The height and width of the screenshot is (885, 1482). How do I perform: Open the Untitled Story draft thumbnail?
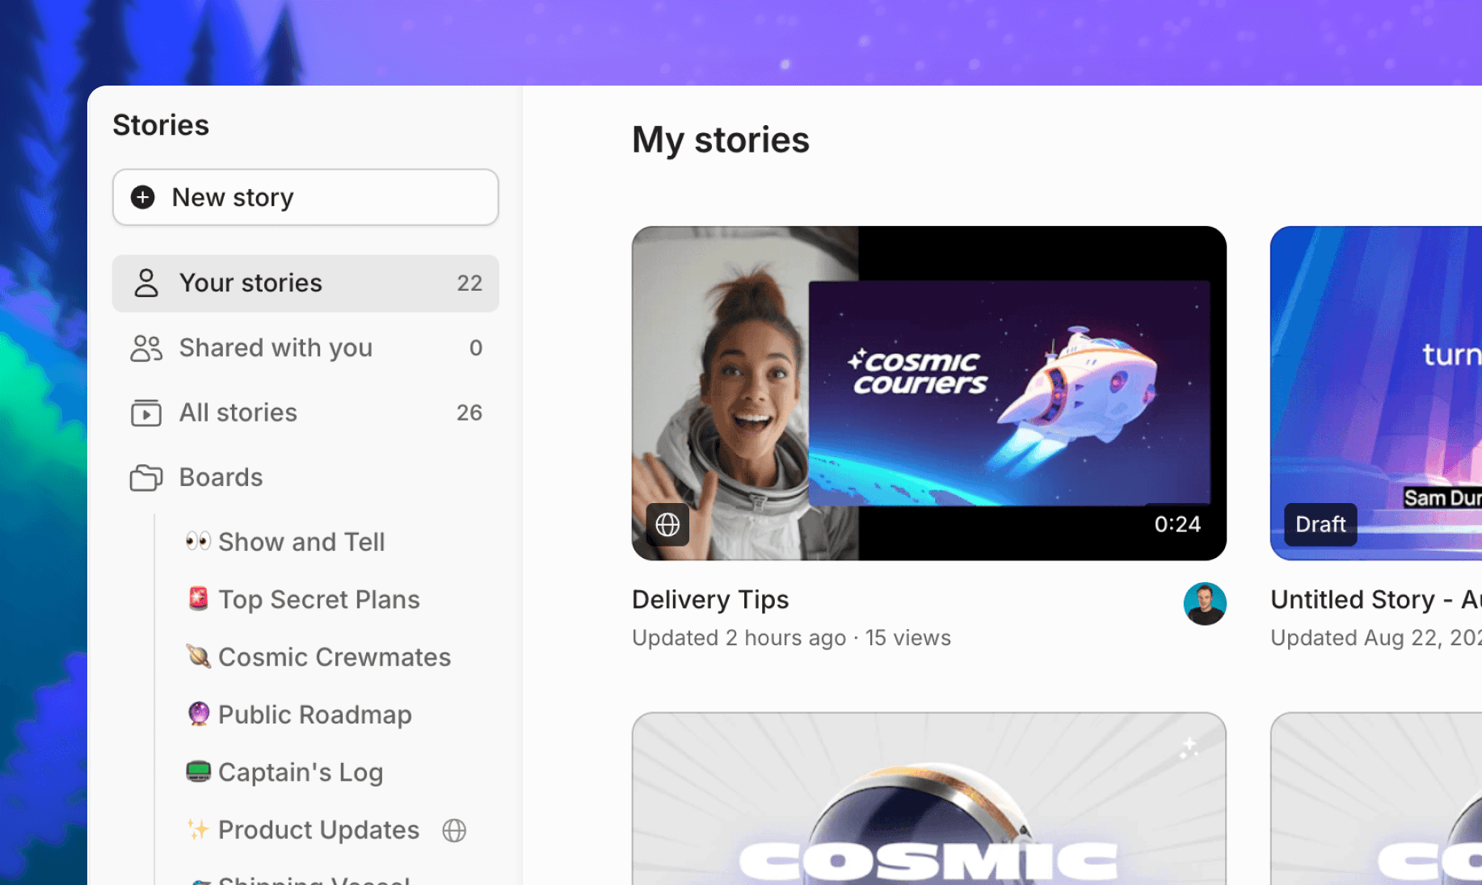[x=1376, y=393]
